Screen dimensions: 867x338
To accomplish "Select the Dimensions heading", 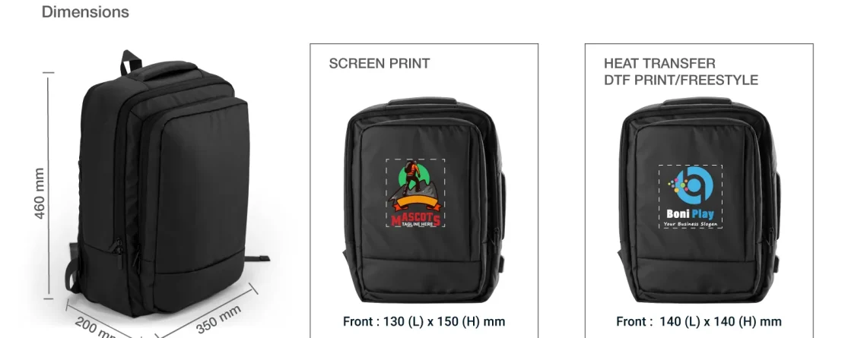I will [x=85, y=12].
